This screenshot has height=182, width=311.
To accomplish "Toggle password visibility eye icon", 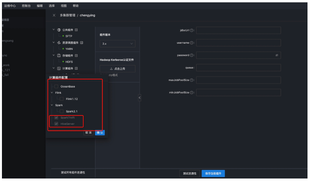I will pos(277,55).
